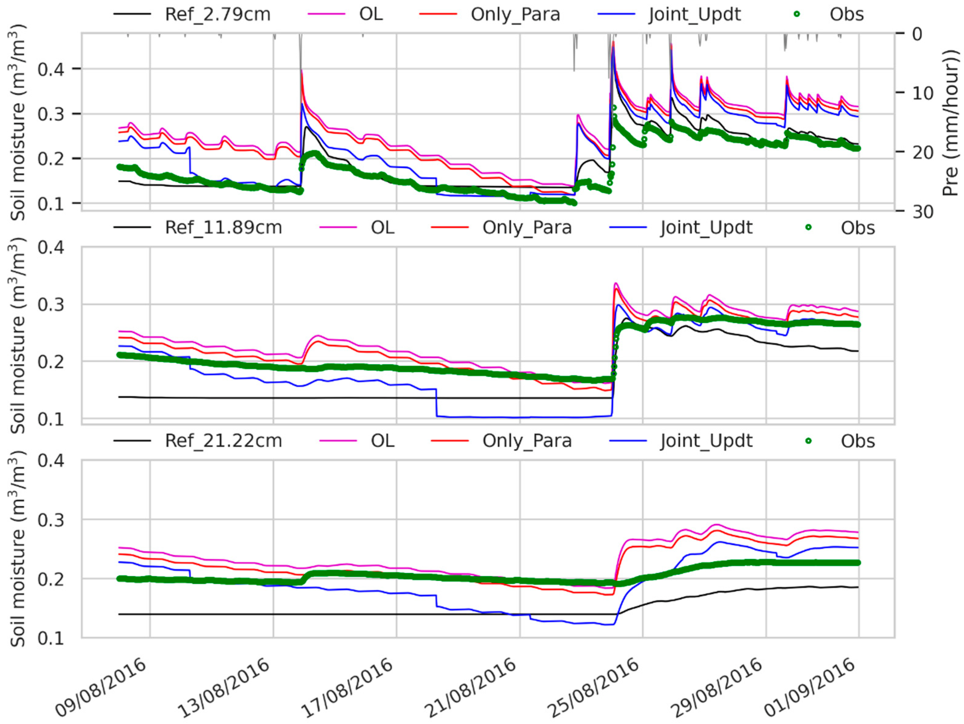This screenshot has height=724, width=964.
Task: Click the green Obs marker in bottom legend
Action: click(x=808, y=441)
